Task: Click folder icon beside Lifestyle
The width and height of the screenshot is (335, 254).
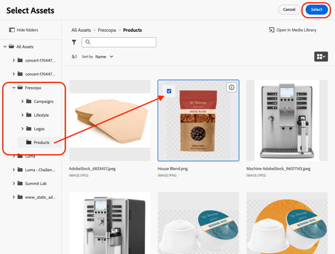Action: point(29,114)
